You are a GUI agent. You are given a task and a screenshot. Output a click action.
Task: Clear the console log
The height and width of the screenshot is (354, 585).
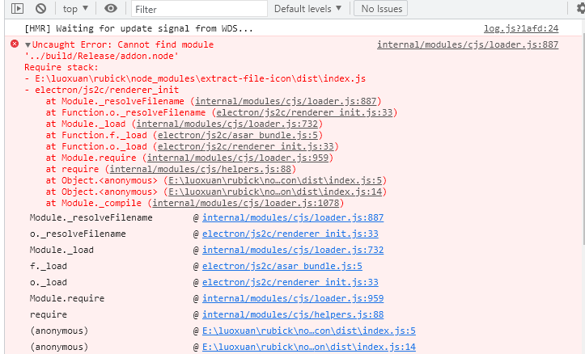click(40, 8)
